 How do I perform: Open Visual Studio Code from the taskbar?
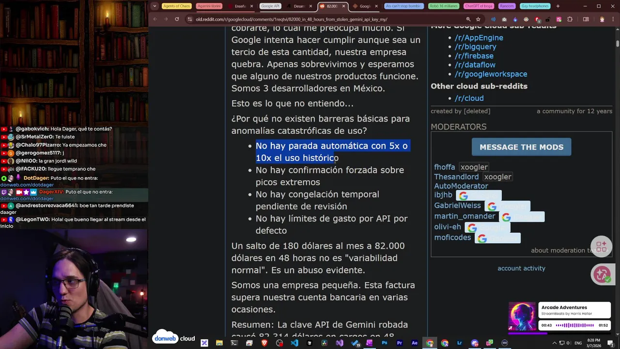click(294, 343)
